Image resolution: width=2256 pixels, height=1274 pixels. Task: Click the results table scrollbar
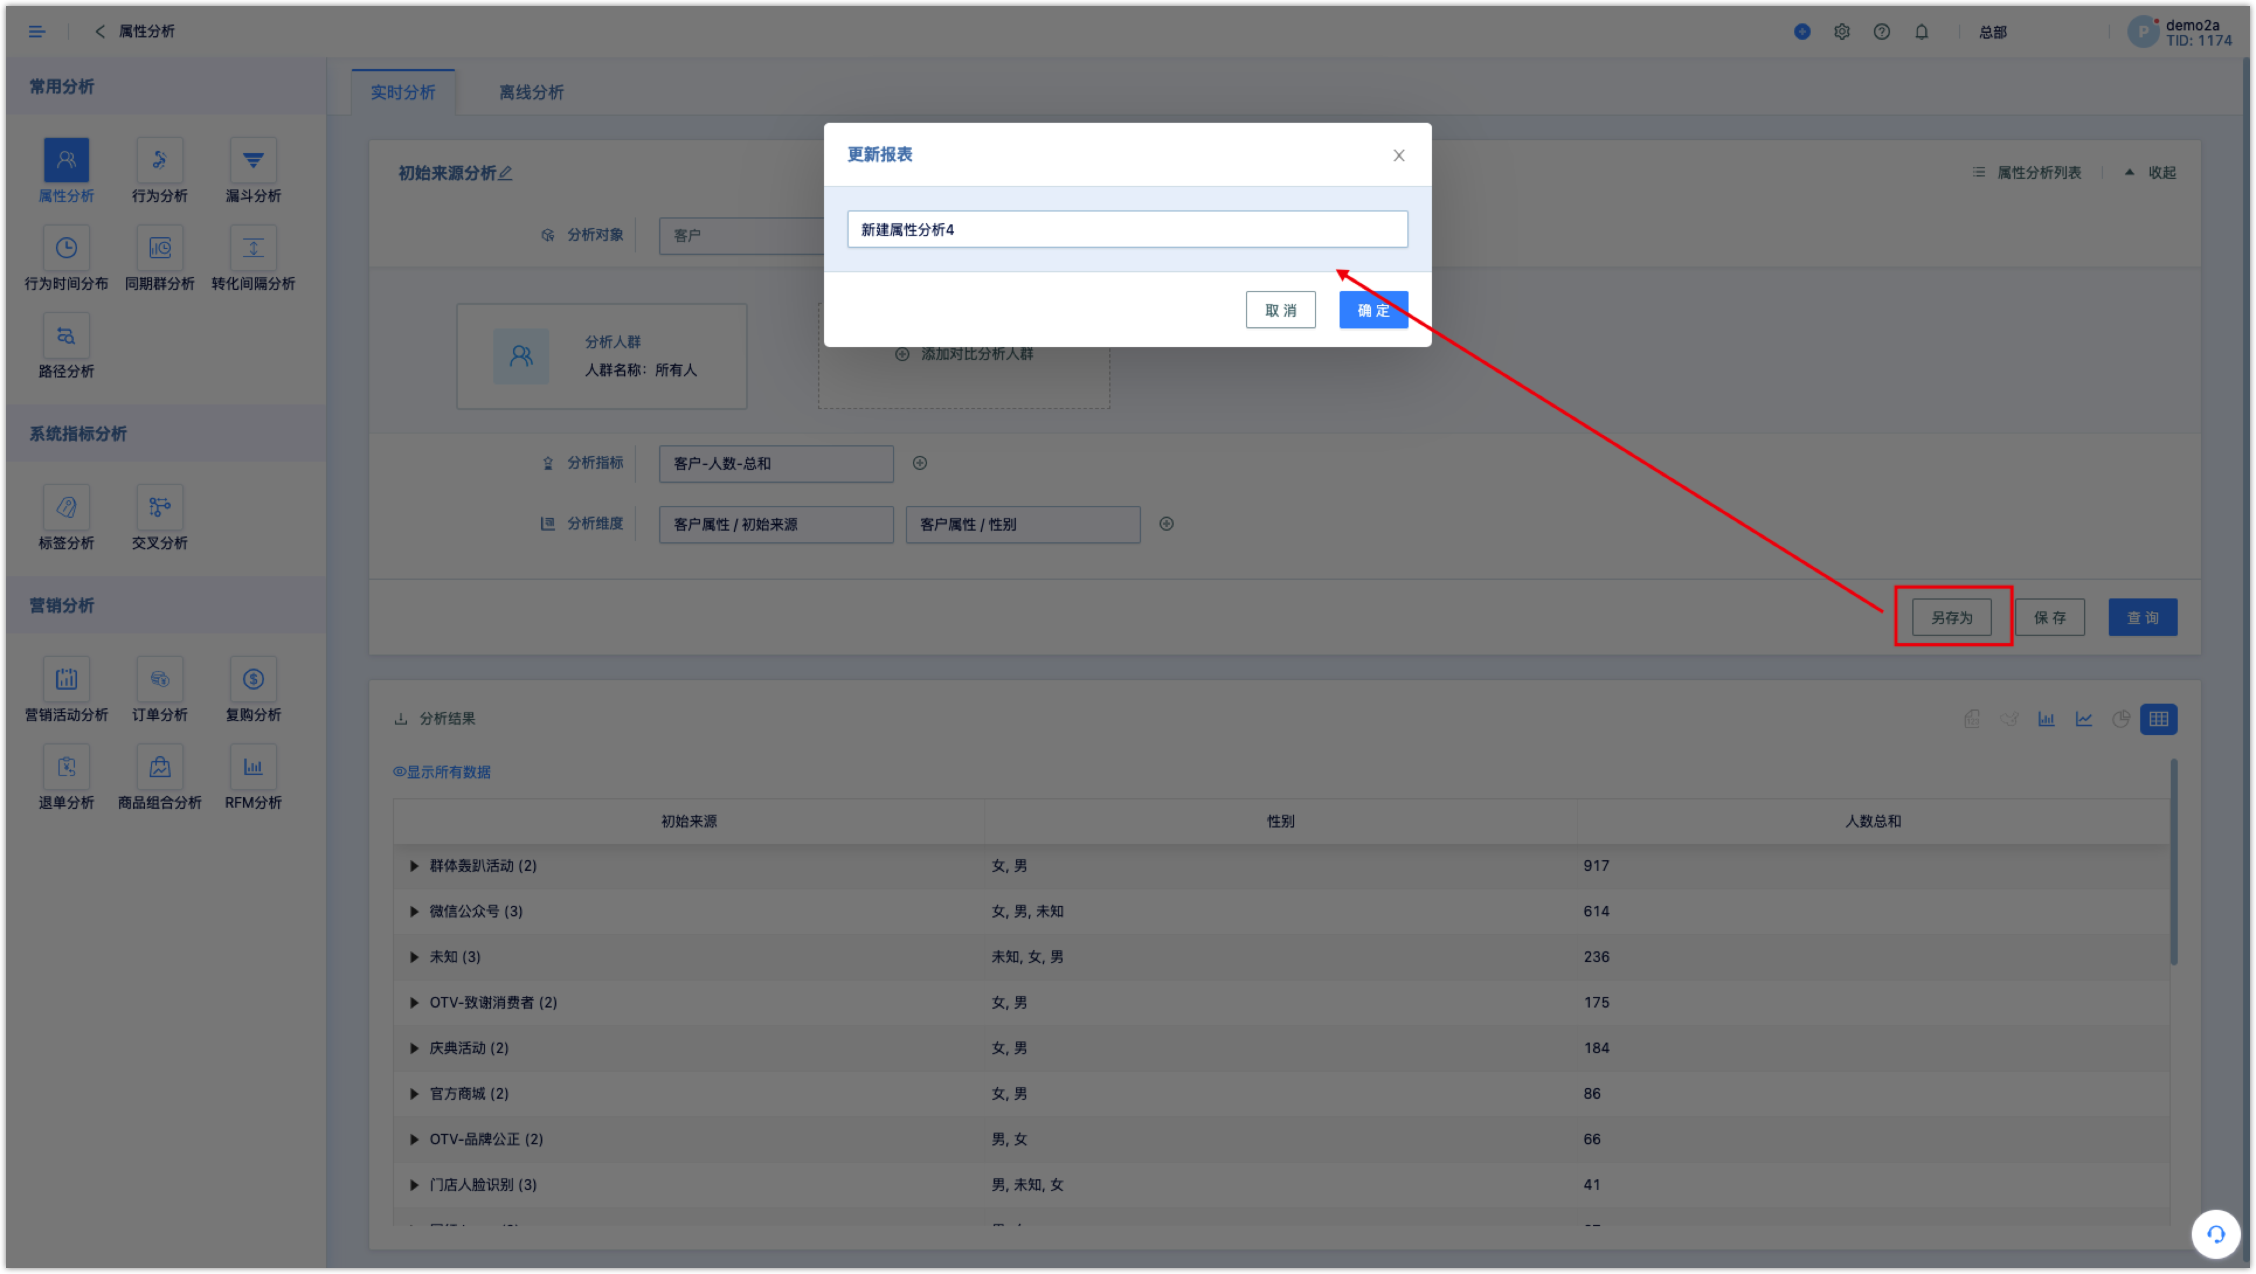(x=2173, y=861)
